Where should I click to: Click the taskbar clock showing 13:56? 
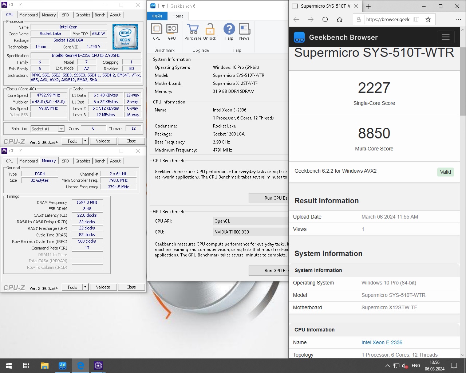click(434, 366)
